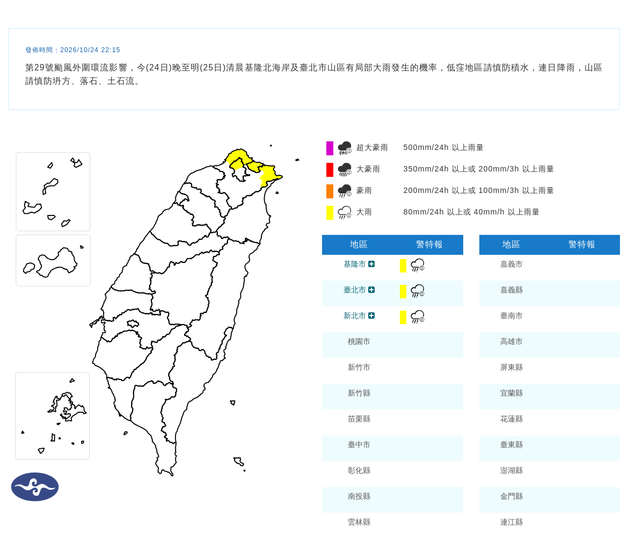
Task: Open the 臺北市 link
Action: click(x=354, y=290)
